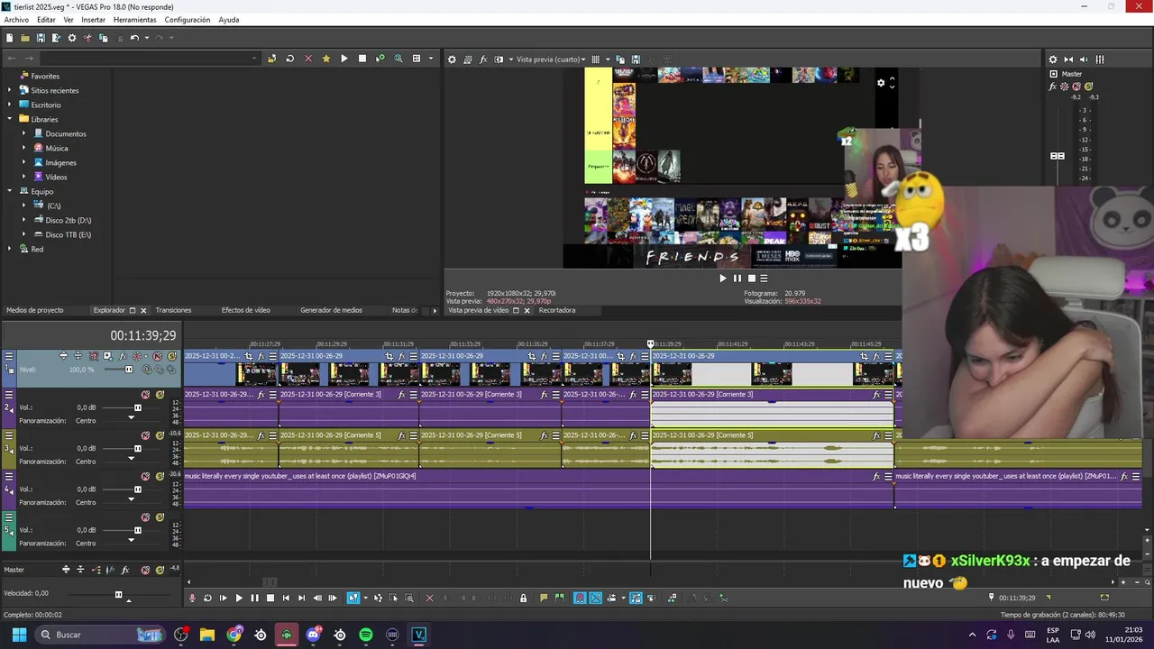The height and width of the screenshot is (649, 1154).
Task: Expand Disco 2tb (D:) drive
Action: [24, 220]
